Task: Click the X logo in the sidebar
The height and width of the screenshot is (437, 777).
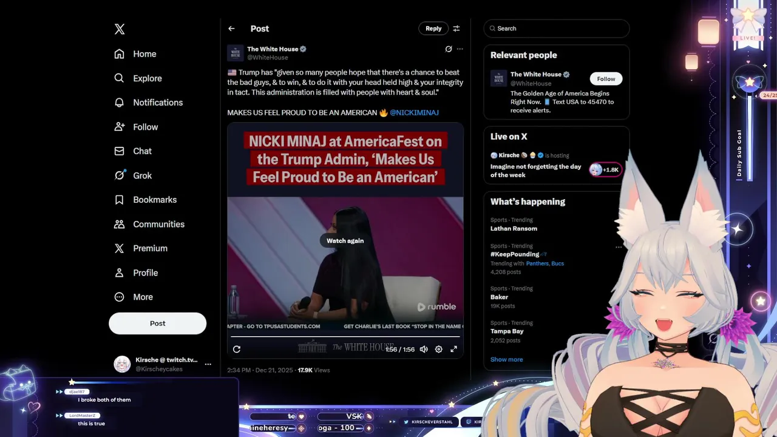Action: [120, 29]
